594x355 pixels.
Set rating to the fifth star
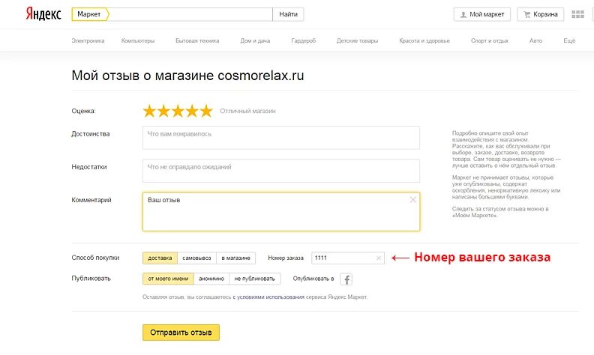(206, 112)
